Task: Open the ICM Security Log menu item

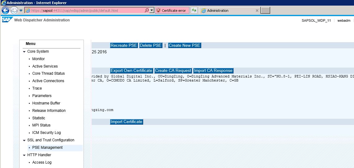Action: point(47,133)
